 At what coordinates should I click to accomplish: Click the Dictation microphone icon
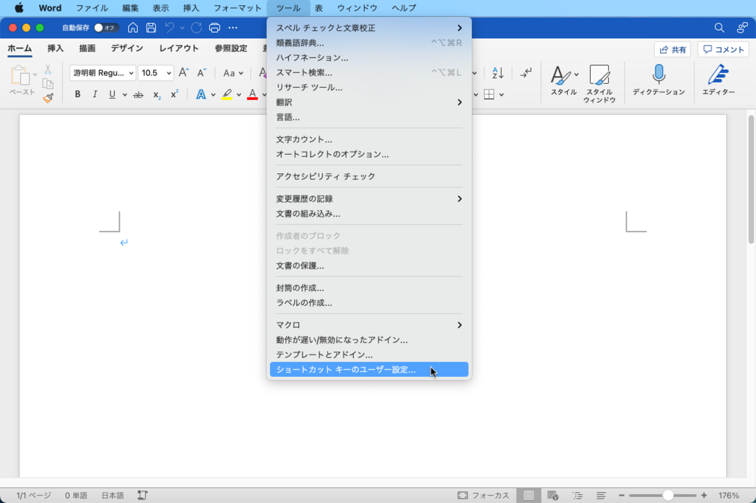(658, 76)
